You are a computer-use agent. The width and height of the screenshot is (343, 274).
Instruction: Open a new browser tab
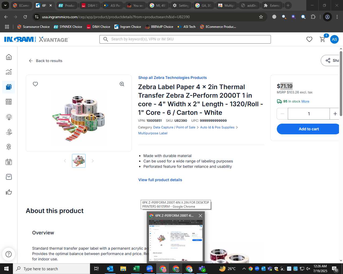pyautogui.click(x=288, y=5)
